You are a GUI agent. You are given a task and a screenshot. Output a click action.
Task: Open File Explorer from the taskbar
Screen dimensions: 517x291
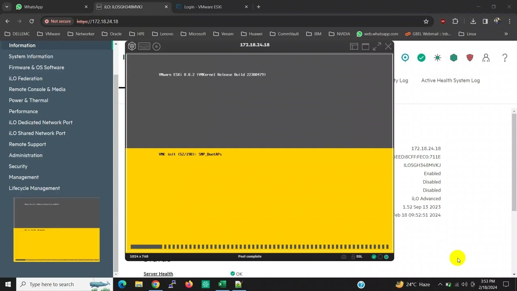[x=139, y=285]
